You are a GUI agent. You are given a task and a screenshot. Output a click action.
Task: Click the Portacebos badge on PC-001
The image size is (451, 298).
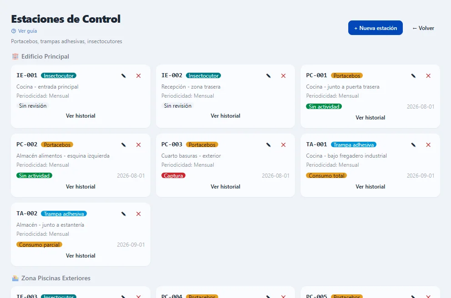point(347,75)
